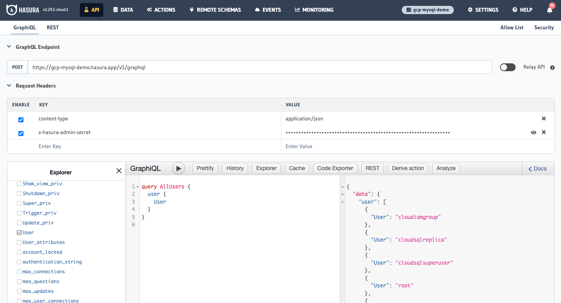Open the notifications bell icon
This screenshot has height=303, width=561.
[x=550, y=10]
